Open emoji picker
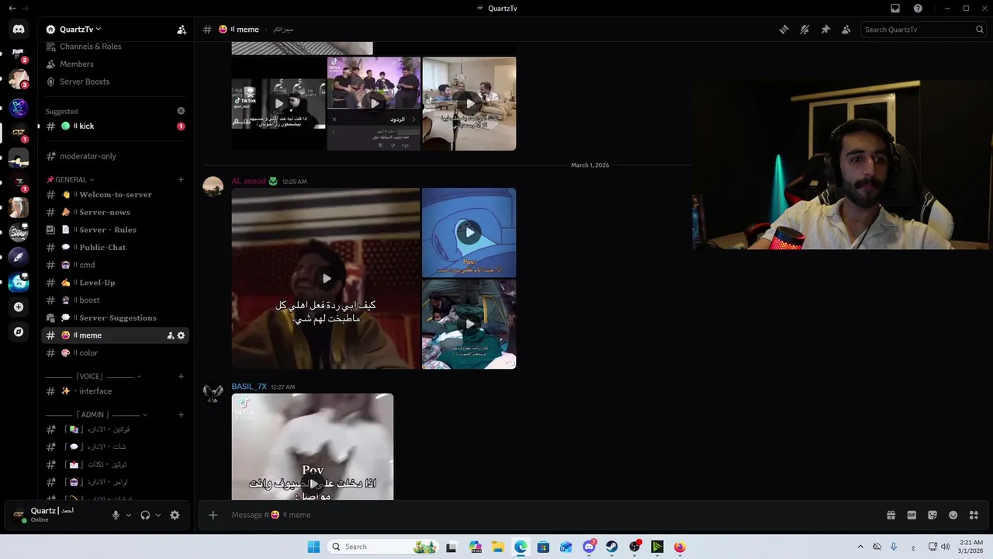Image resolution: width=993 pixels, height=559 pixels. tap(953, 515)
